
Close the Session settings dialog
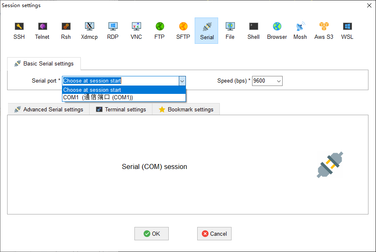tap(369, 5)
